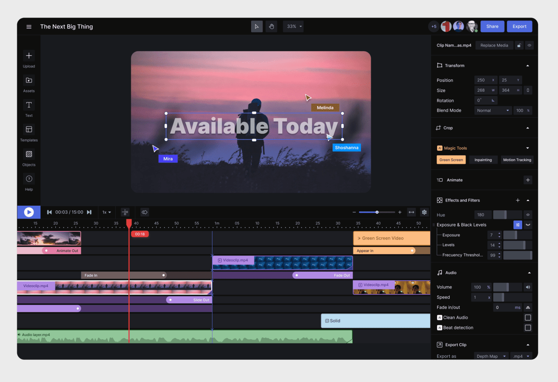Select the Inpainting magic tool
This screenshot has width=558, height=382.
483,160
